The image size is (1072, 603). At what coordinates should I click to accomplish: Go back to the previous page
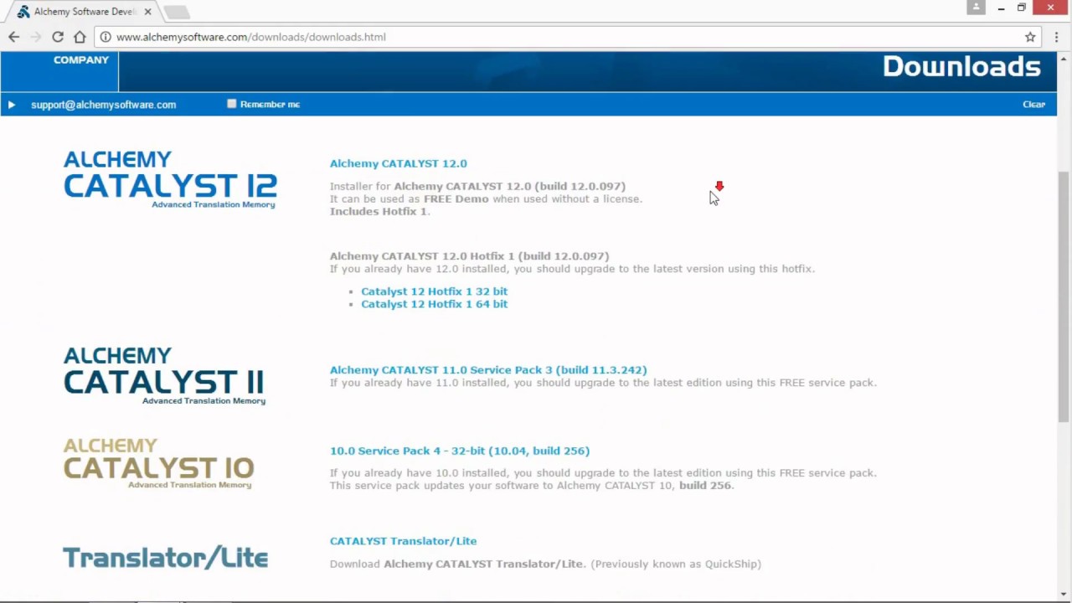(x=14, y=37)
